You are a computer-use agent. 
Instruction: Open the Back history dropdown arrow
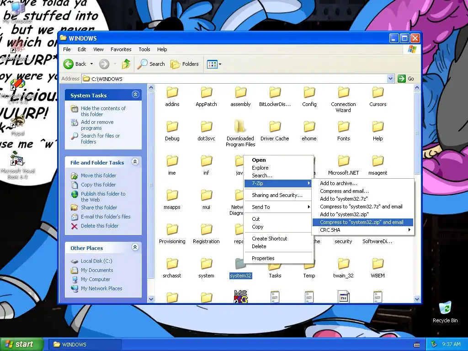tap(91, 64)
